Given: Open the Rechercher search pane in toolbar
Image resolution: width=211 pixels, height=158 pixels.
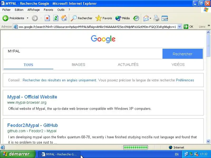Looking at the screenshot, I should (x=81, y=18).
